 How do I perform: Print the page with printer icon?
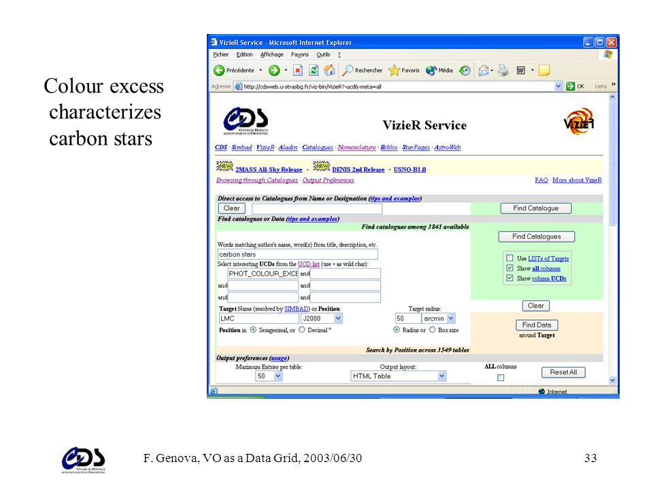[503, 70]
